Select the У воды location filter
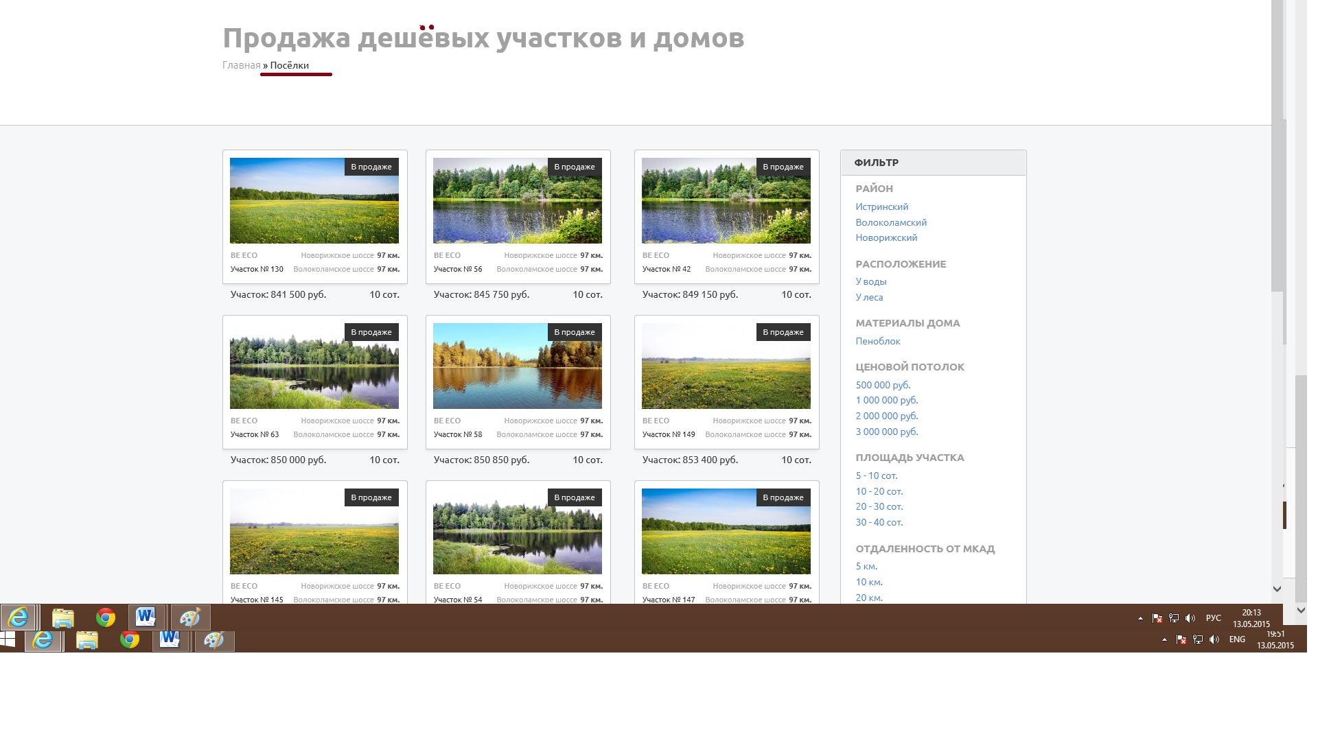The width and height of the screenshot is (1318, 741). pyautogui.click(x=870, y=281)
